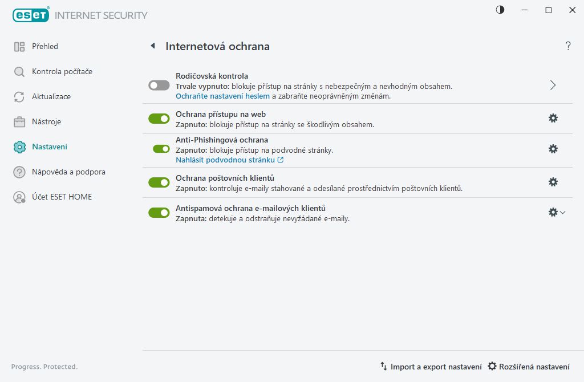Enable the Rodičovská kontrola toggle
The height and width of the screenshot is (382, 584).
159,85
